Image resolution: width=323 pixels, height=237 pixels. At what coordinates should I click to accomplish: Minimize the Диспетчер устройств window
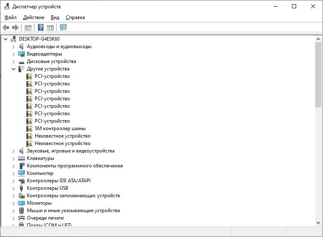coord(275,6)
